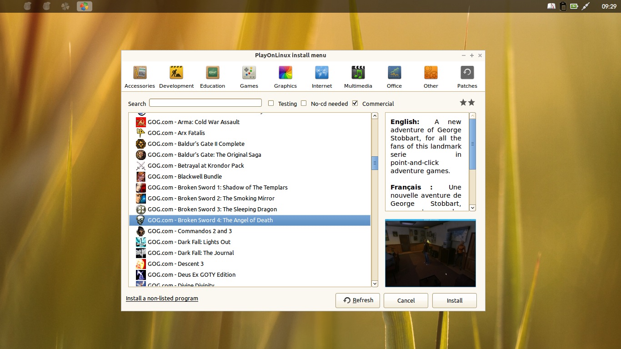This screenshot has height=349, width=621.
Task: Open the Development category icon
Action: coord(176,73)
